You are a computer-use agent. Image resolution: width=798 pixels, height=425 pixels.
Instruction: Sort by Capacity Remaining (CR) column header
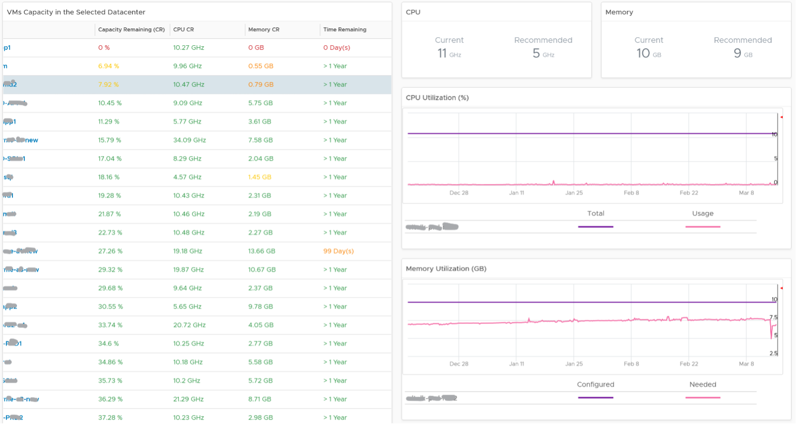(131, 30)
